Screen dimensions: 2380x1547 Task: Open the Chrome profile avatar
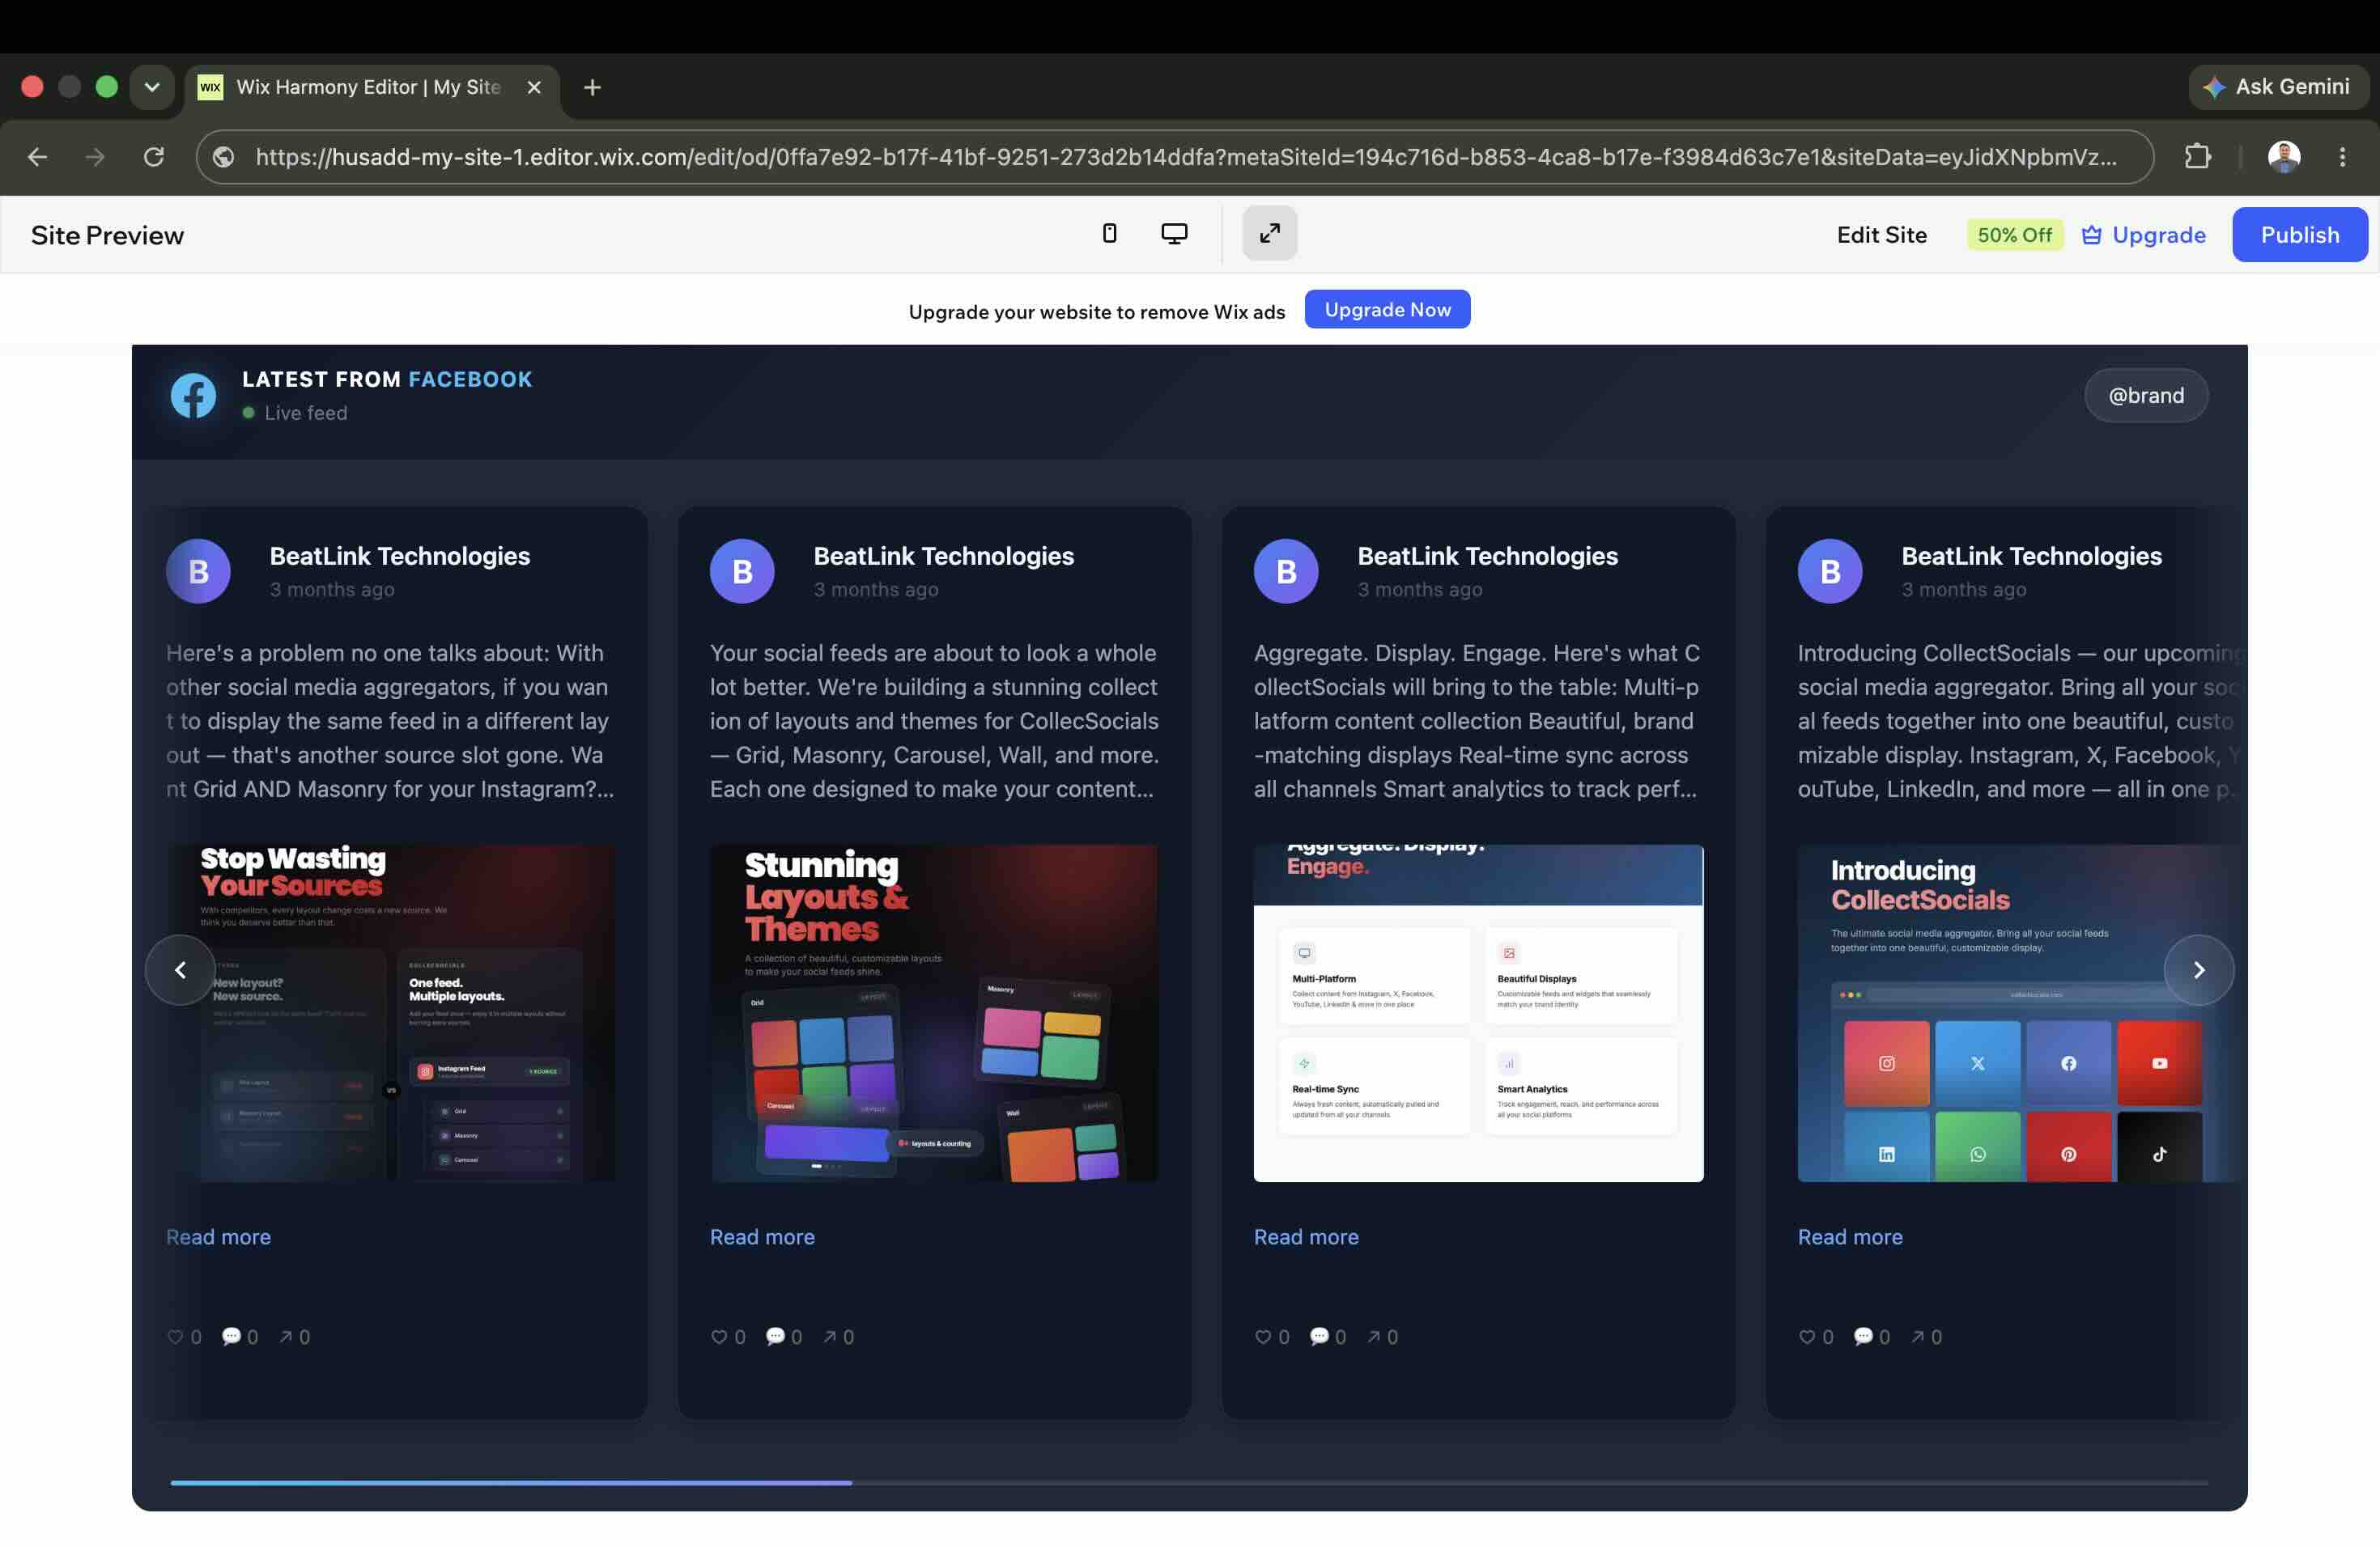2283,157
